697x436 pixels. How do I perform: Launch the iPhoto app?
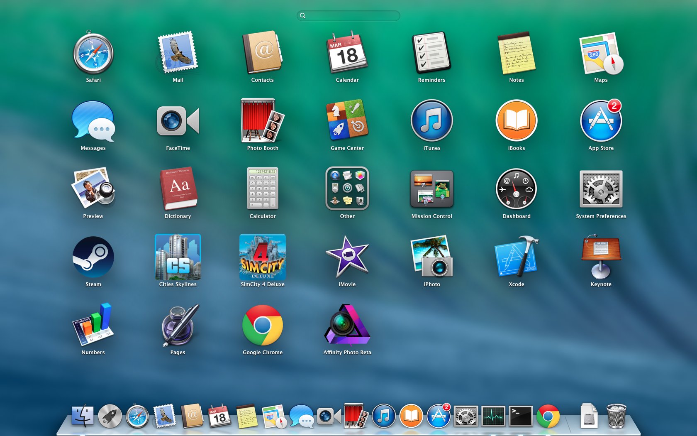432,257
